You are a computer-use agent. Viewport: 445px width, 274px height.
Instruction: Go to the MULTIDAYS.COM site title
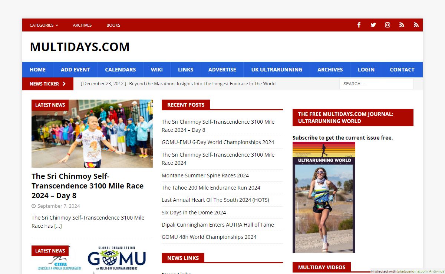(x=80, y=47)
